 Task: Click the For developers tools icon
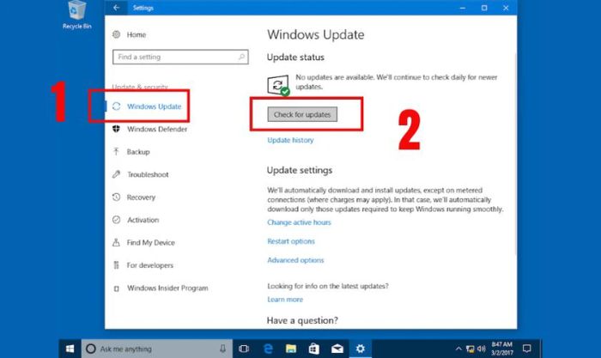[116, 265]
